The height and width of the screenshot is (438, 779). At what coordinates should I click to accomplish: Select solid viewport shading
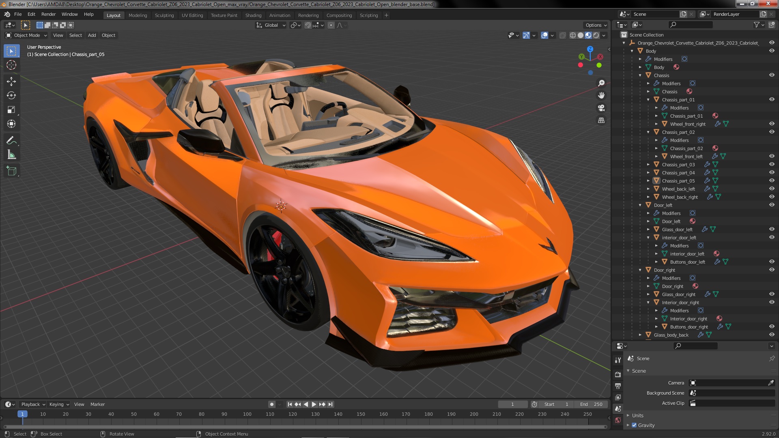coord(581,36)
